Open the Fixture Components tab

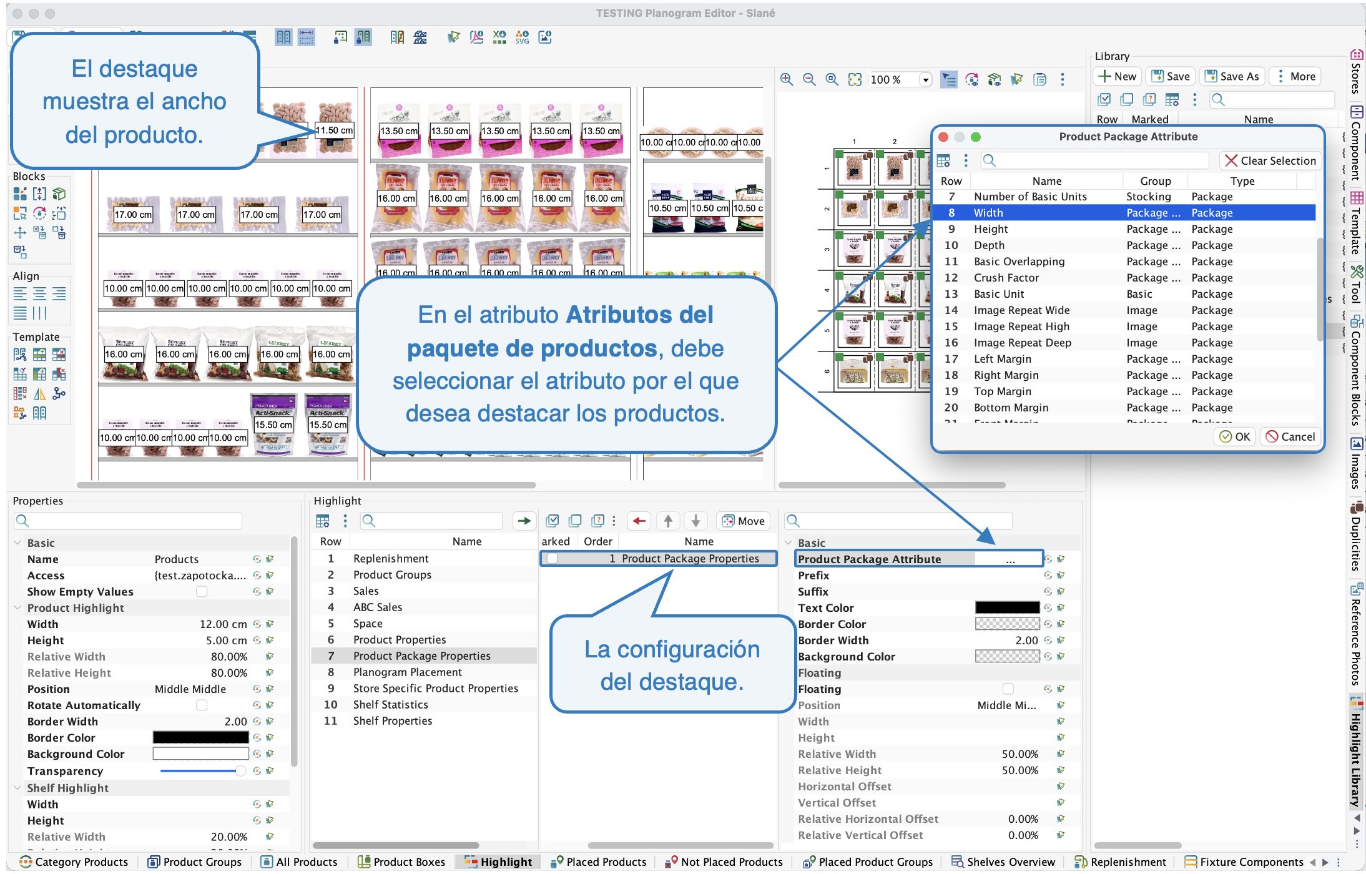(x=1244, y=862)
